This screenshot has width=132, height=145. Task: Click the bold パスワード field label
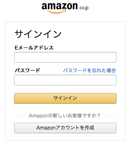[27, 70]
